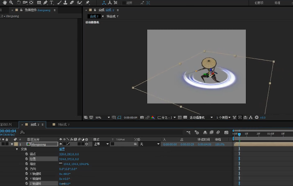293x186 pixels.
Task: Choose World Axis mode icon
Action: 110,3
